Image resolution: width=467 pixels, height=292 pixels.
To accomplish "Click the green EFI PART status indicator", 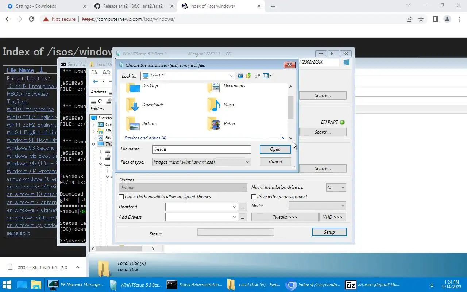I will coord(342,122).
